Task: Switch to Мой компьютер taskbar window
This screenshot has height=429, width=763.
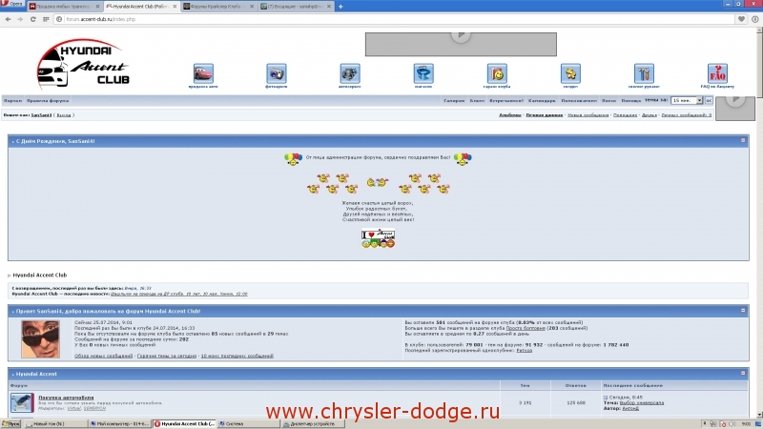Action: (x=119, y=424)
